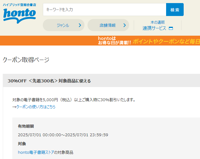Click the クーポン取得ページ heading
Image resolution: width=200 pixels, height=159 pixels.
[x=26, y=60]
